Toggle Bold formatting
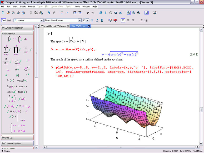This screenshot has width=204, height=153. click(x=92, y=20)
